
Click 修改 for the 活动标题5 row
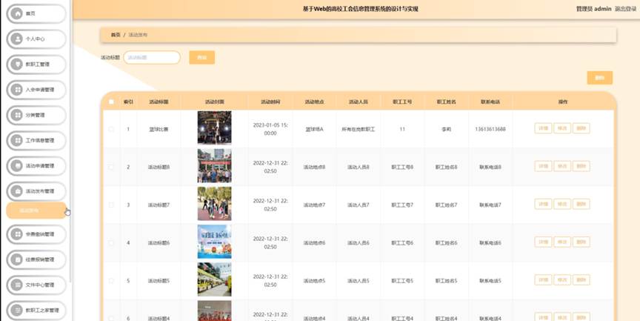pos(562,279)
